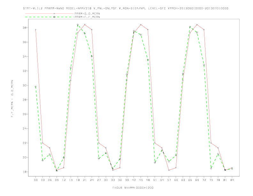Click x-axis tick label 00
The image size is (253, 196).
point(36,180)
